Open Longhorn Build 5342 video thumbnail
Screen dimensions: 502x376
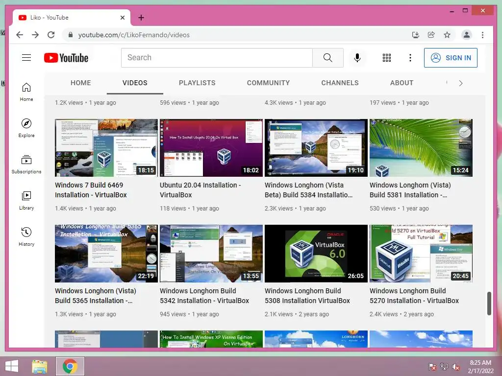[x=211, y=254]
